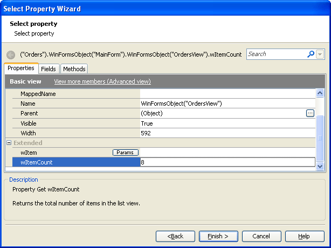Go to previous step with Back

[175, 236]
